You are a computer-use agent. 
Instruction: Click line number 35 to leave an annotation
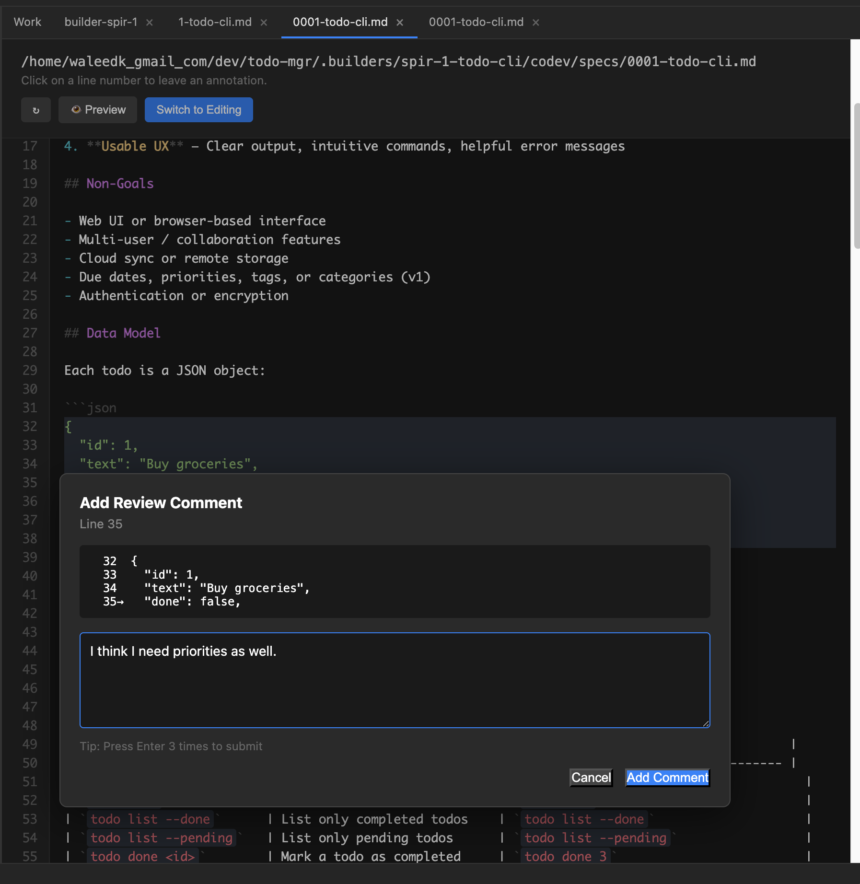pos(30,482)
